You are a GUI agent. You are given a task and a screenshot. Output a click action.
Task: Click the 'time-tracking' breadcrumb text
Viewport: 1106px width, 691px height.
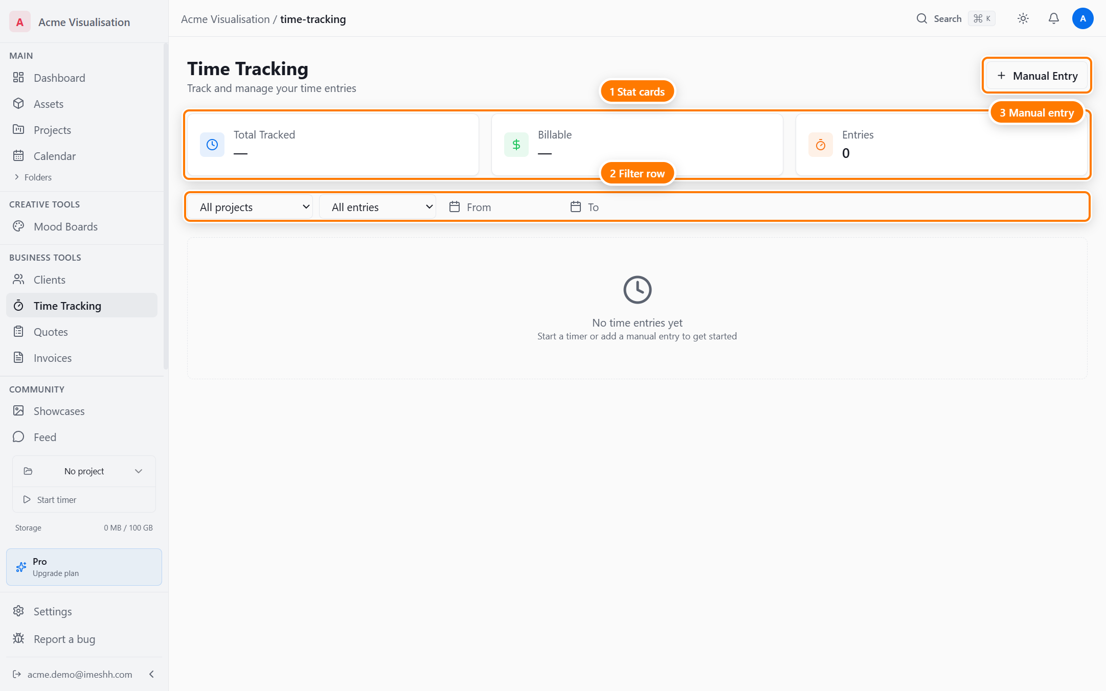click(x=313, y=19)
